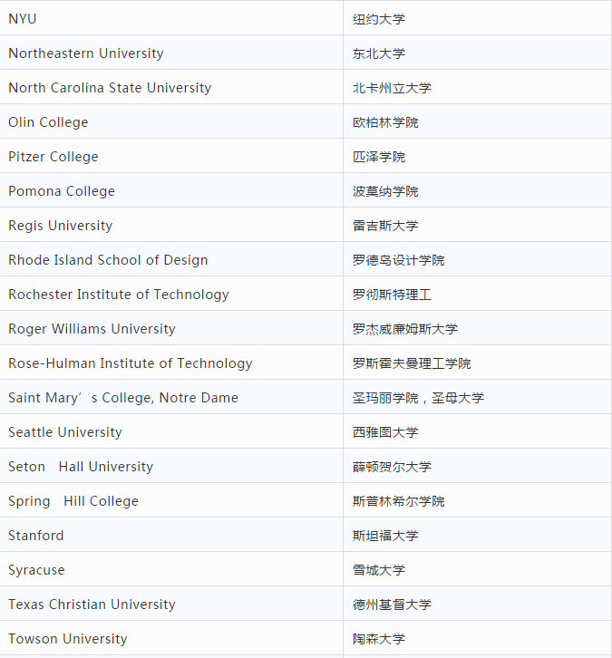The width and height of the screenshot is (612, 658).
Task: Click North Carolina State University text
Action: 110,88
